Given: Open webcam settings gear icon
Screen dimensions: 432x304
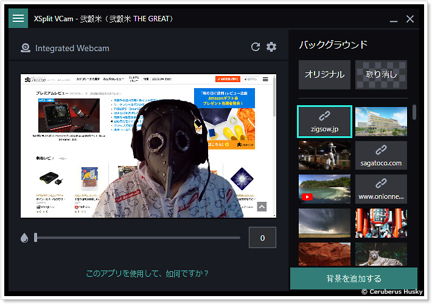Looking at the screenshot, I should click(x=271, y=47).
